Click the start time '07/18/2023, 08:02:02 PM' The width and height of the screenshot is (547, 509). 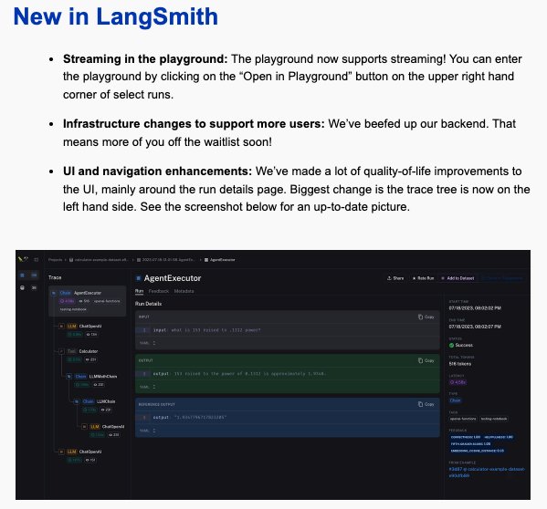475,308
